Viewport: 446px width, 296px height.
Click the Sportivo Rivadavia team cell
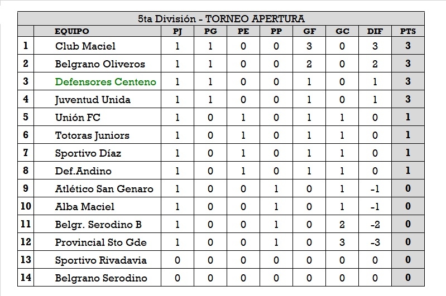pyautogui.click(x=100, y=260)
